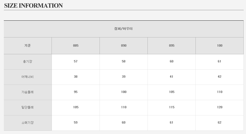Screen dimensions: 246x134
Task: Select the 085 size column header
Action: 76,46
